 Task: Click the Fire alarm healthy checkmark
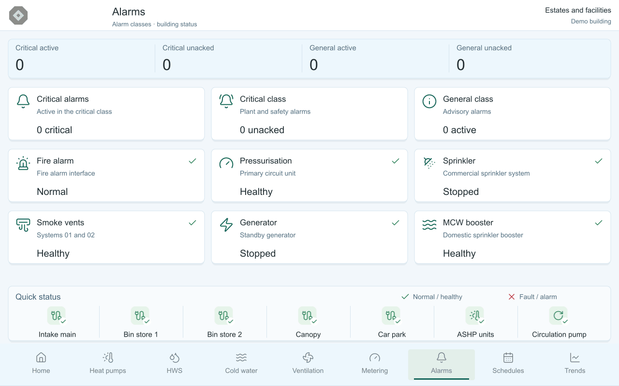[192, 161]
